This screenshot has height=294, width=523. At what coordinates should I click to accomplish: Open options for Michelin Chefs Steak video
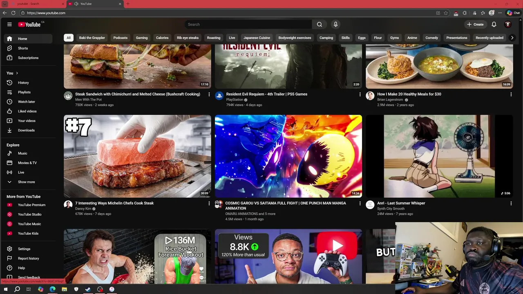pyautogui.click(x=209, y=203)
